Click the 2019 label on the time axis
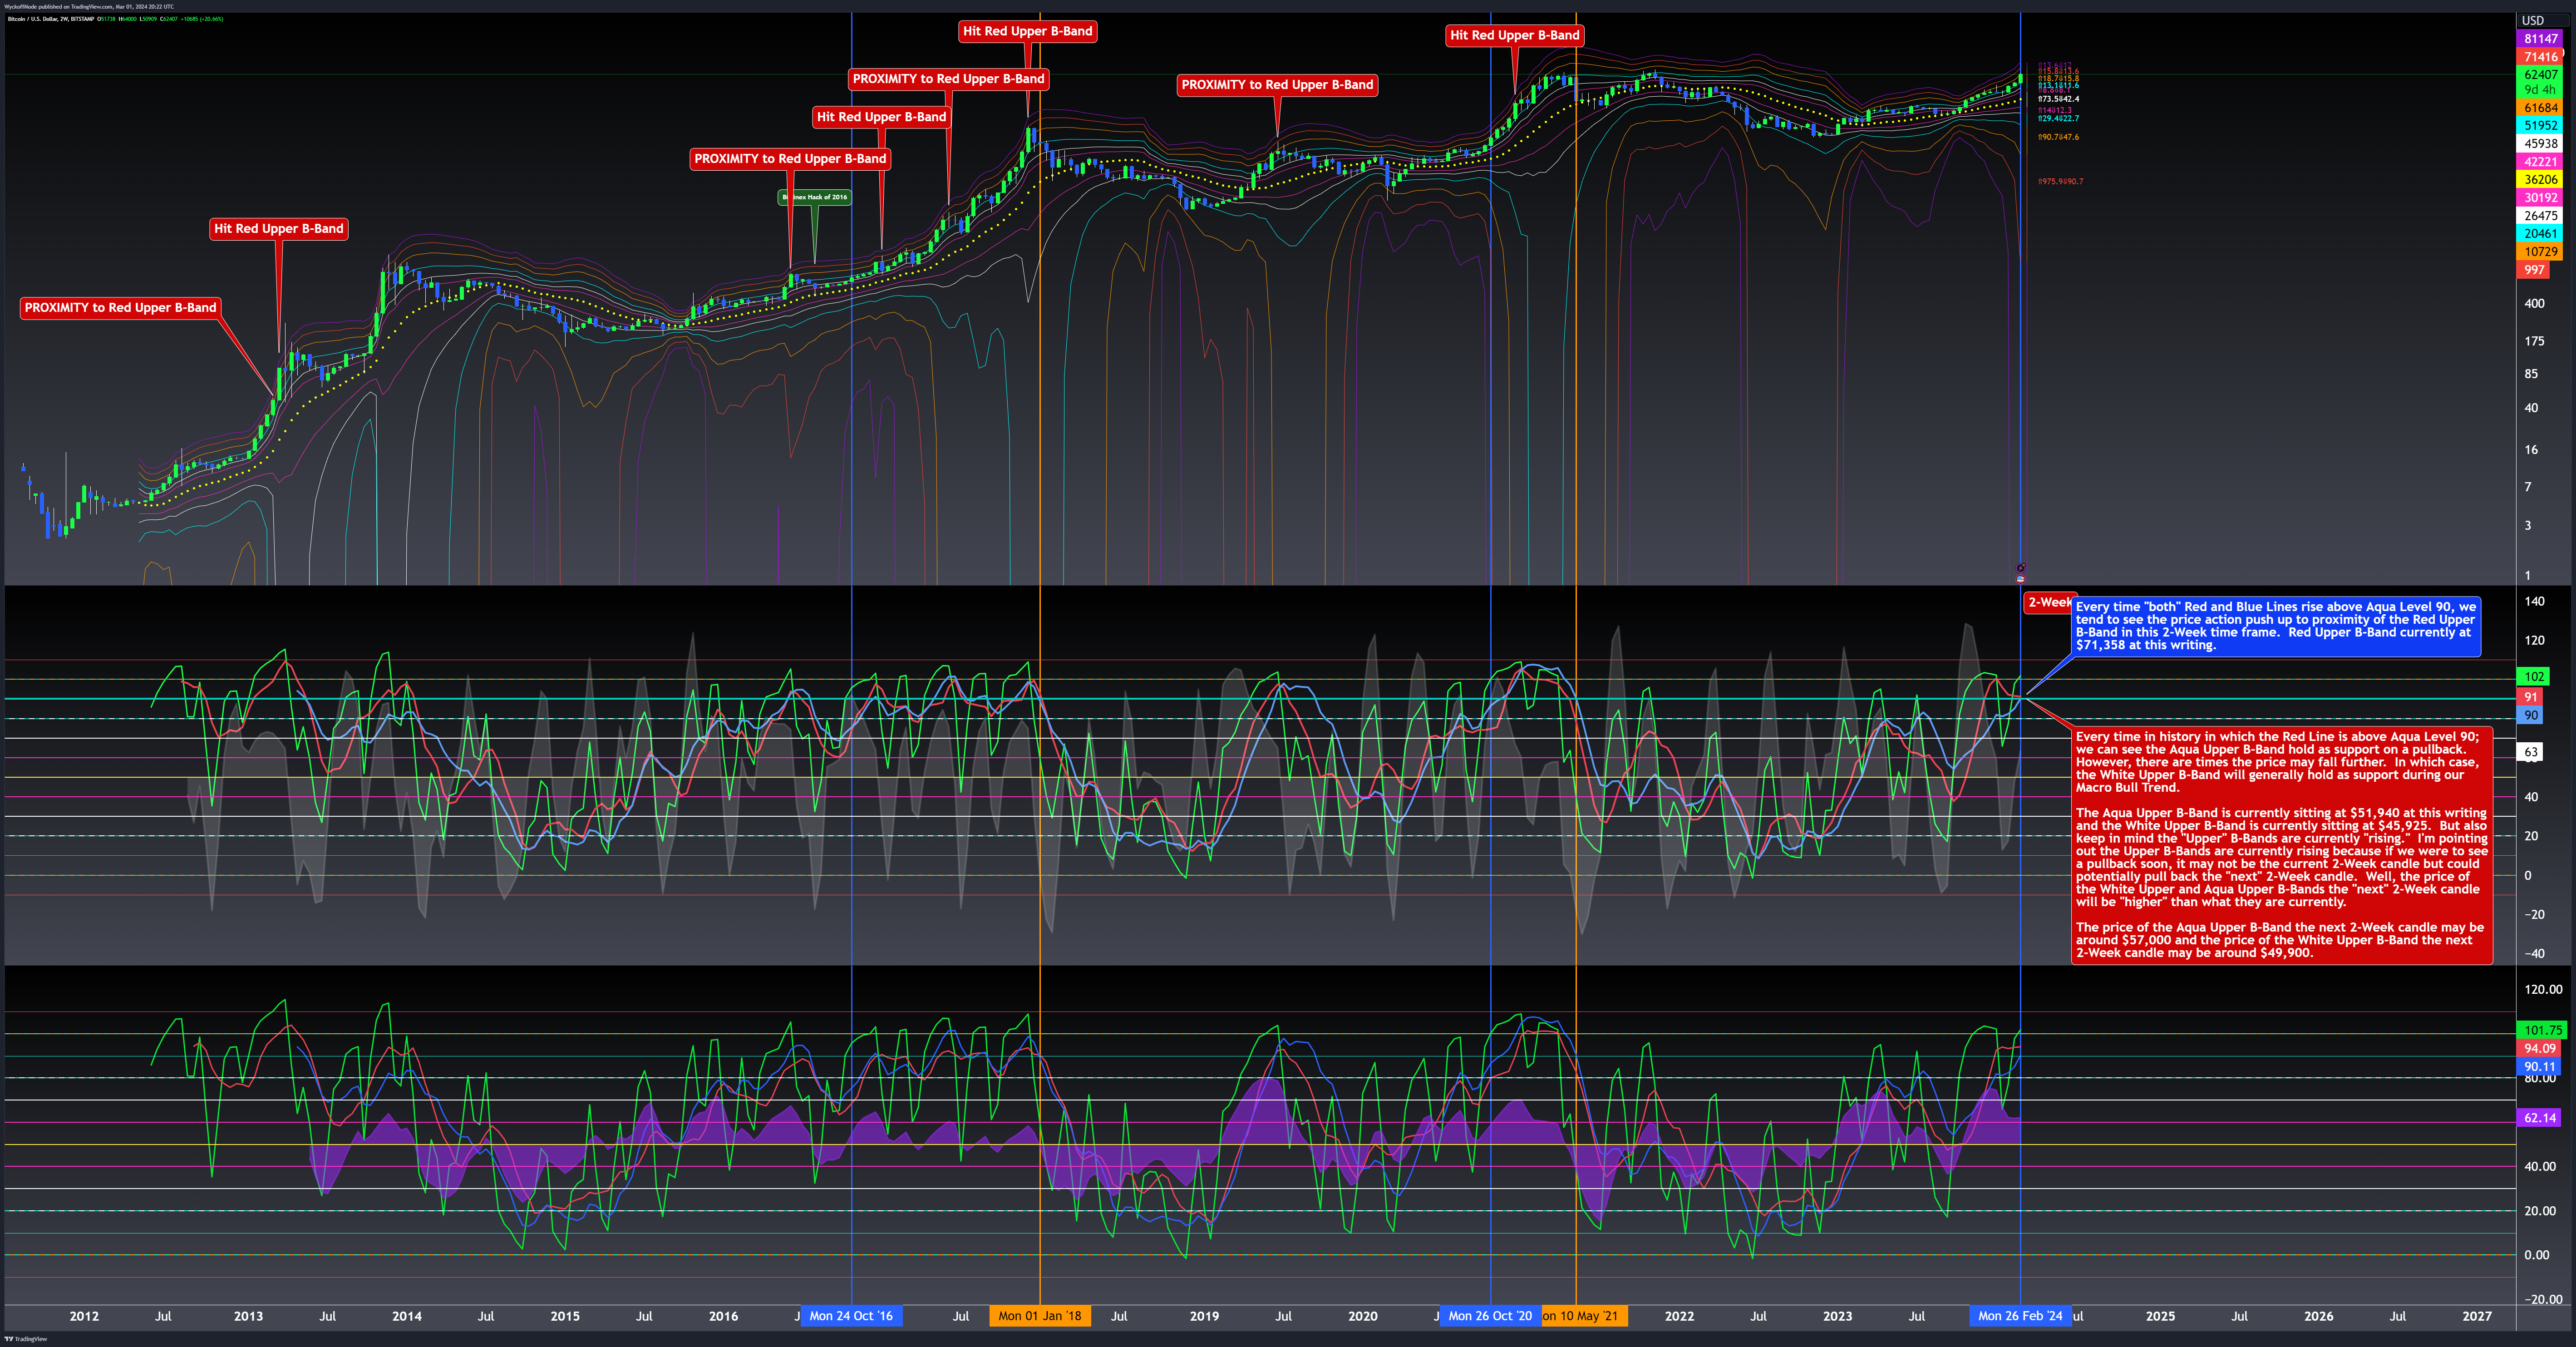The width and height of the screenshot is (2576, 1347). 1204,1316
